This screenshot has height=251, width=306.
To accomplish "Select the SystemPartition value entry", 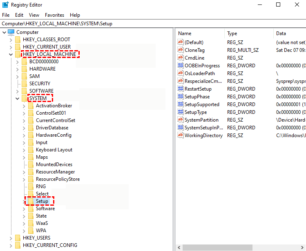I will click(201, 120).
